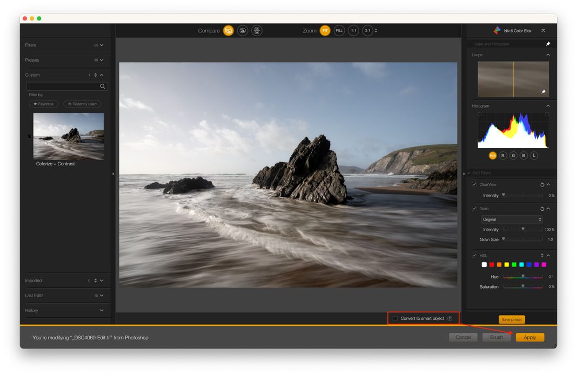Open the Imported sort stepper

point(95,280)
